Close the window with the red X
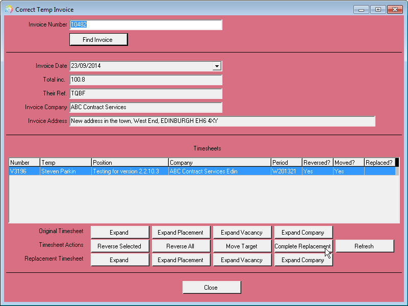Viewport: 408px width, 306px height. coord(395,10)
